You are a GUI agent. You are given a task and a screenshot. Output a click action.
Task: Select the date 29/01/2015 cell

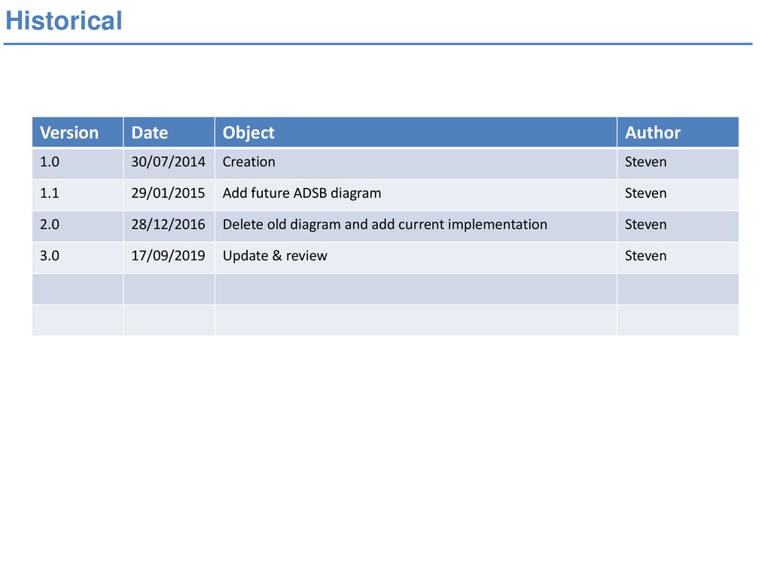coord(168,193)
